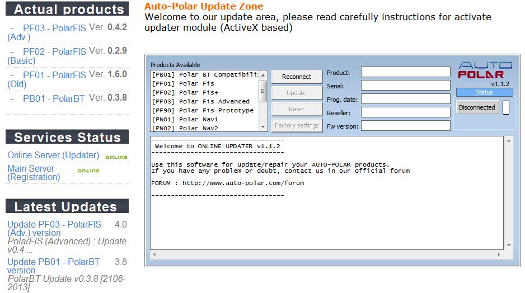525x293 pixels.
Task: Click the log horizontal scroll right arrow
Action: tap(499, 254)
